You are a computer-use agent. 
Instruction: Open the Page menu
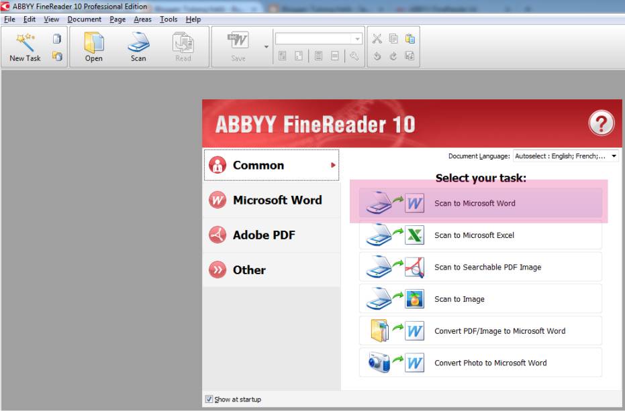pyautogui.click(x=117, y=19)
